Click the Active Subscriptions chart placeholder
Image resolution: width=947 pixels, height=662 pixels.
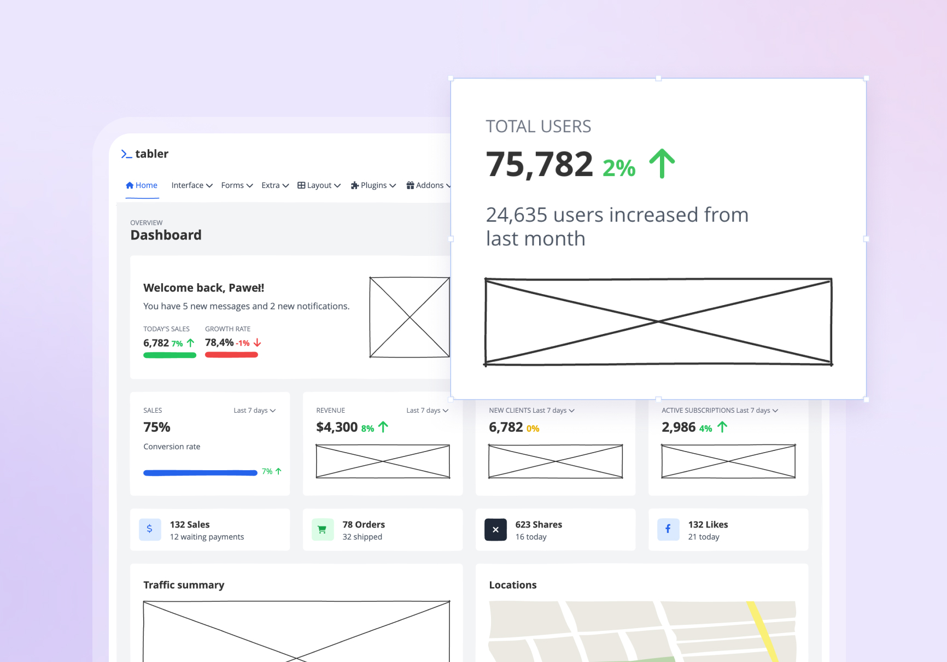[x=728, y=461]
